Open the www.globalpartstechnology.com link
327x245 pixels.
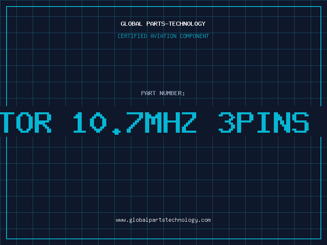[x=163, y=220]
